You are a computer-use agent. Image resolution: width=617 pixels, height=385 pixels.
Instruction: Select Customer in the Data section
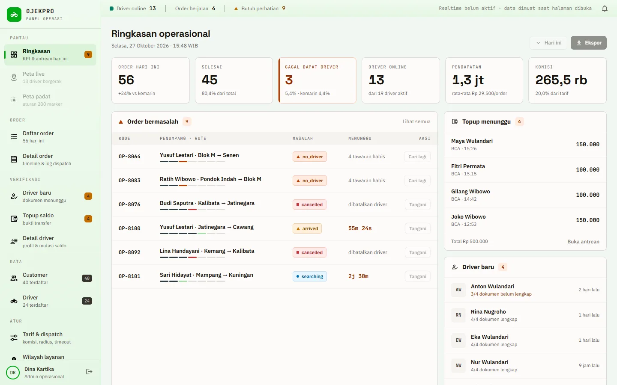[x=50, y=278]
